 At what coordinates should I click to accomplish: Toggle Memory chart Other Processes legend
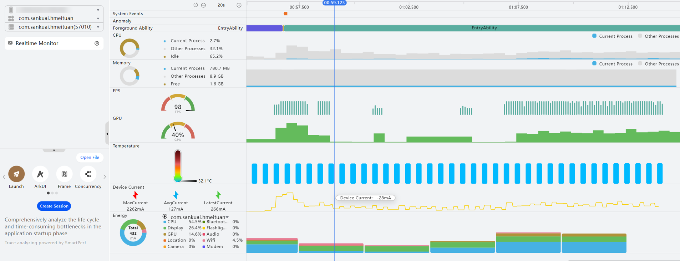pyautogui.click(x=658, y=64)
